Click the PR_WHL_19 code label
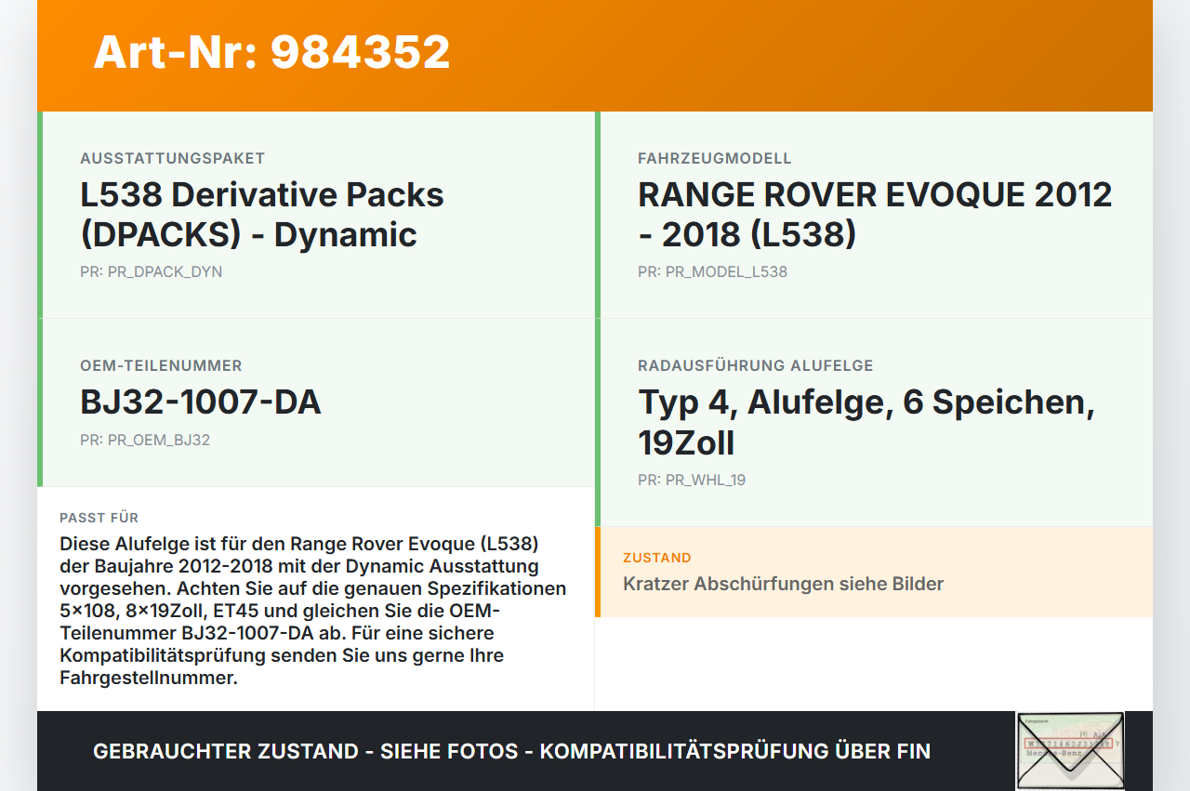1190x791 pixels. coord(692,481)
